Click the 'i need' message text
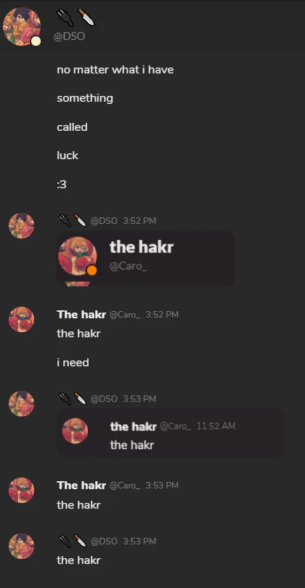This screenshot has width=305, height=588. 73,363
